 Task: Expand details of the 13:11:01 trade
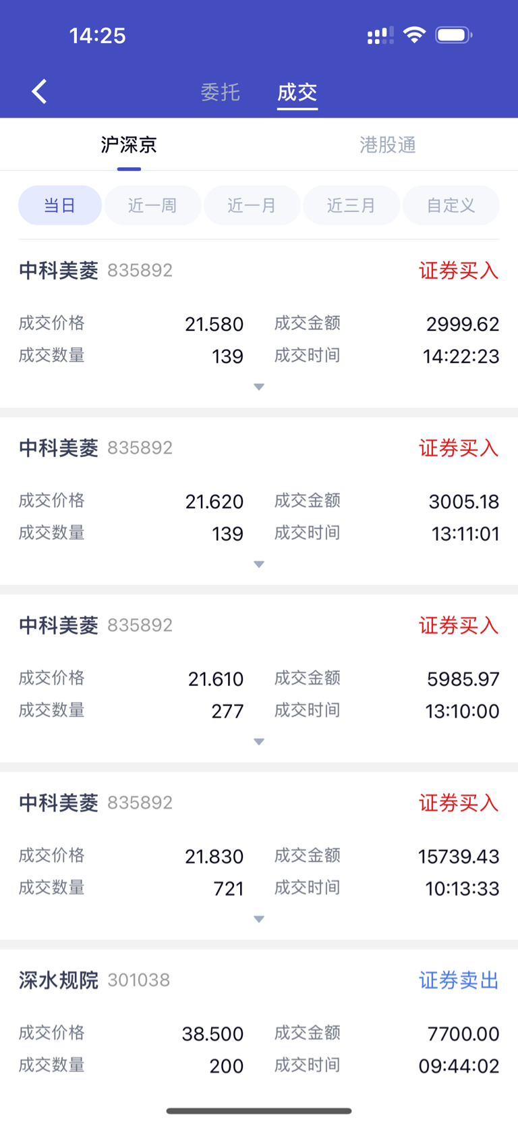tap(259, 564)
